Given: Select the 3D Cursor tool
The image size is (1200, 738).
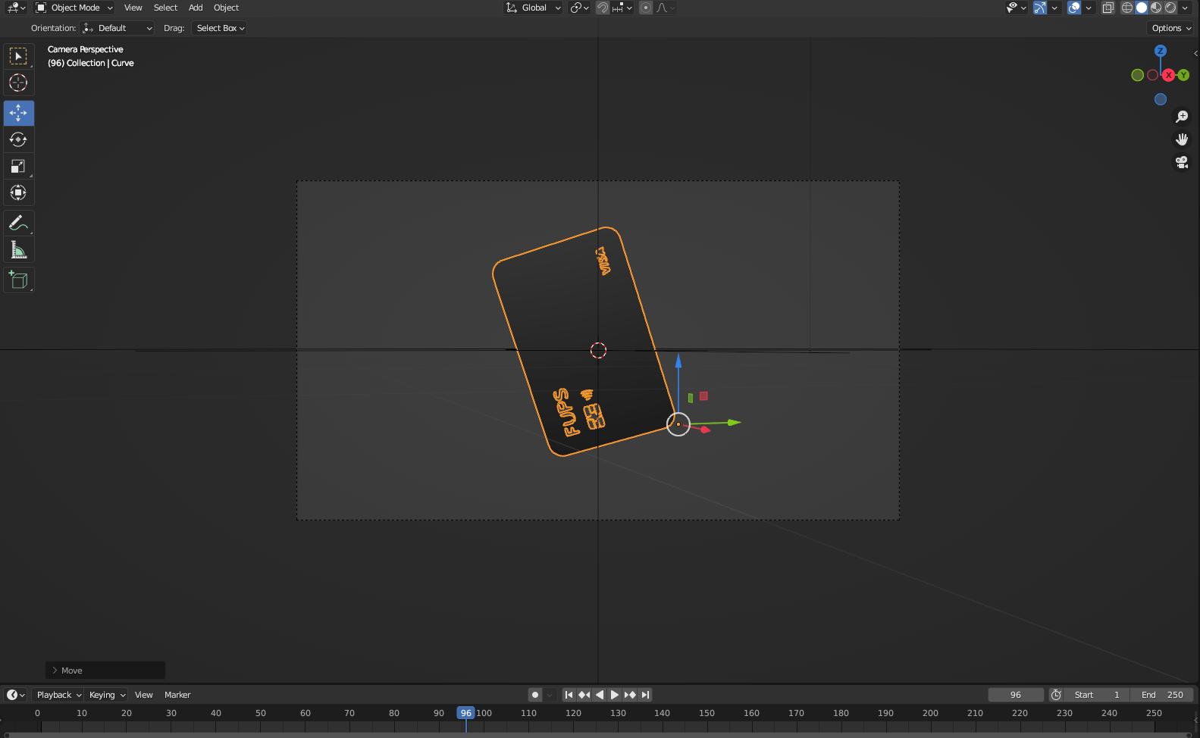Looking at the screenshot, I should coord(18,83).
